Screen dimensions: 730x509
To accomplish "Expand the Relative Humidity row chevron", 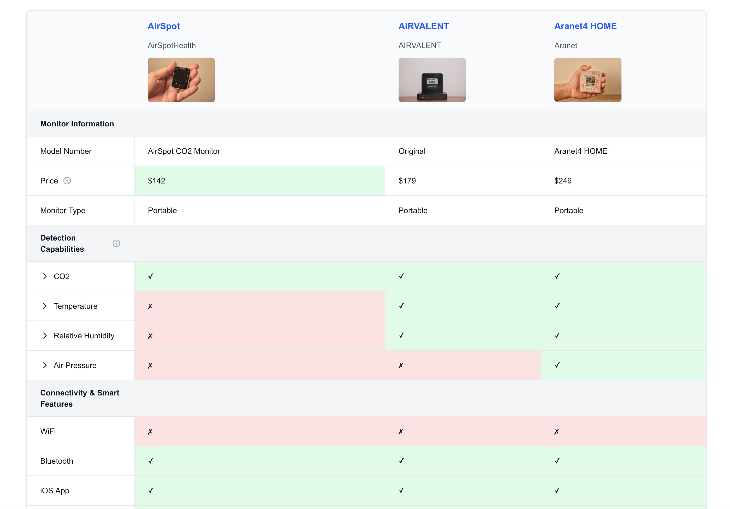I will pos(45,335).
